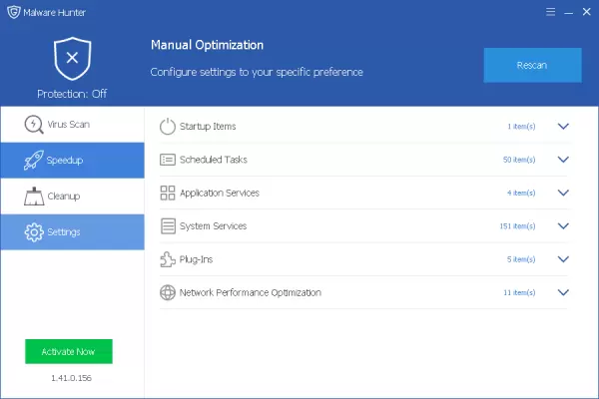Click the Network Performance Optimization globe icon
Viewport: 599px width, 399px height.
tap(168, 293)
